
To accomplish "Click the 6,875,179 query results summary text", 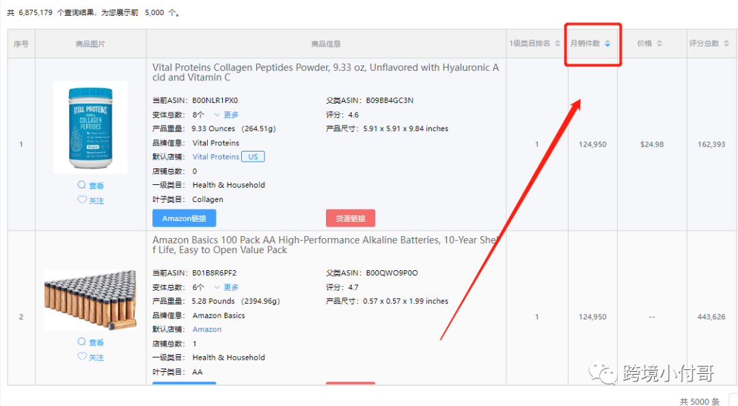I will point(93,13).
